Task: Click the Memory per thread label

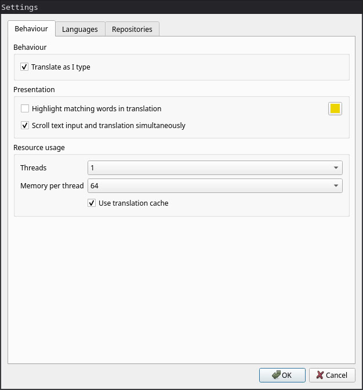Action: [52, 186]
